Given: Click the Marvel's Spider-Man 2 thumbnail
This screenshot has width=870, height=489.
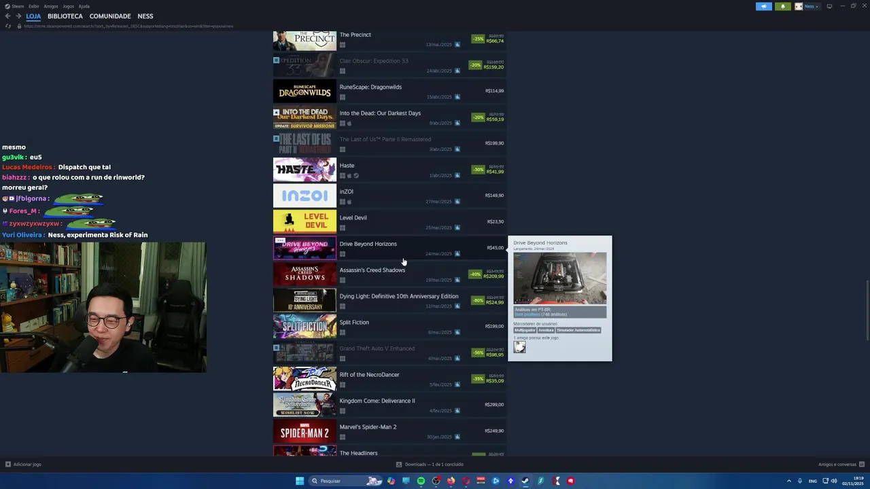Looking at the screenshot, I should 304,431.
